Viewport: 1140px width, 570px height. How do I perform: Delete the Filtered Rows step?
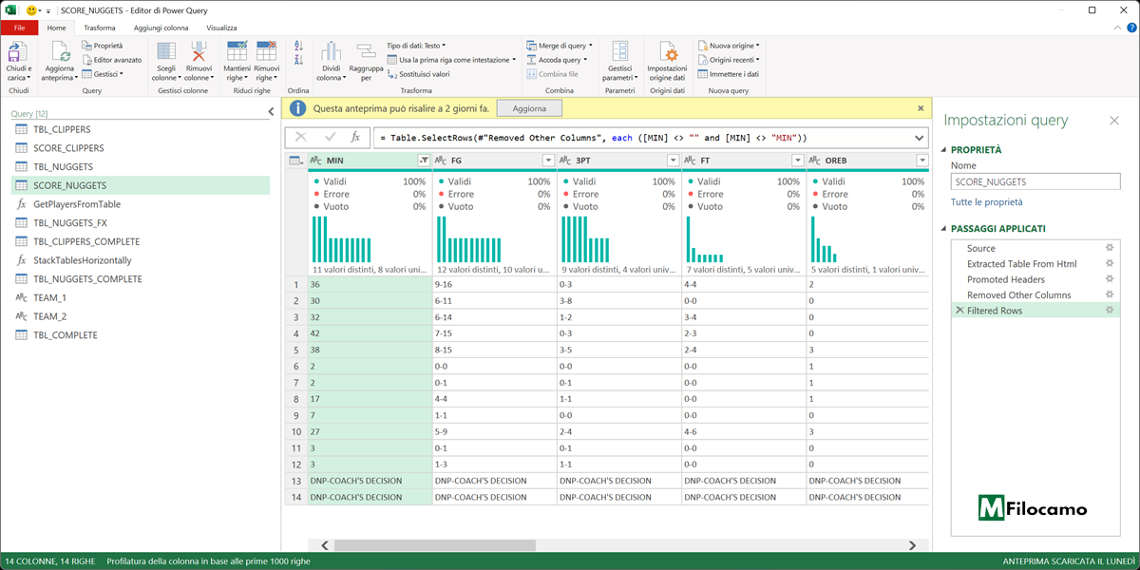[x=959, y=311]
